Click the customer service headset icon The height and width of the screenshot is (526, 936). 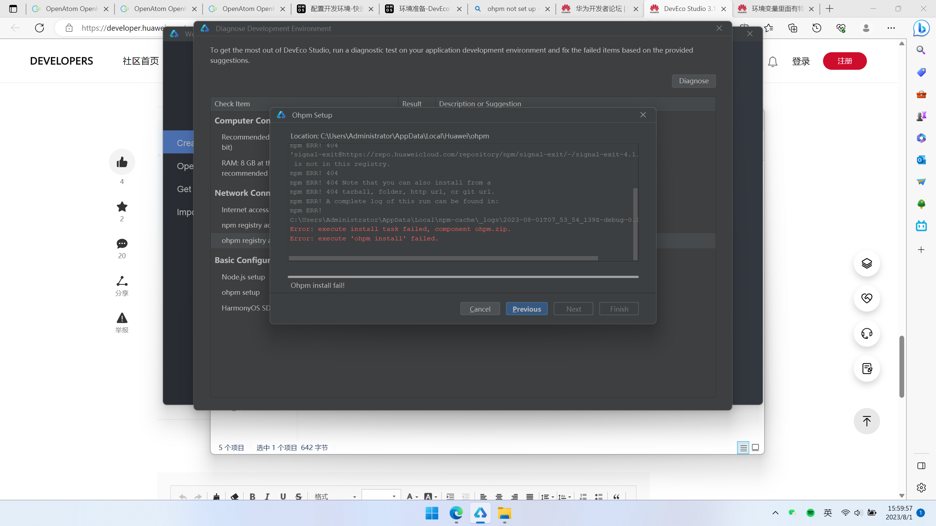(x=867, y=333)
